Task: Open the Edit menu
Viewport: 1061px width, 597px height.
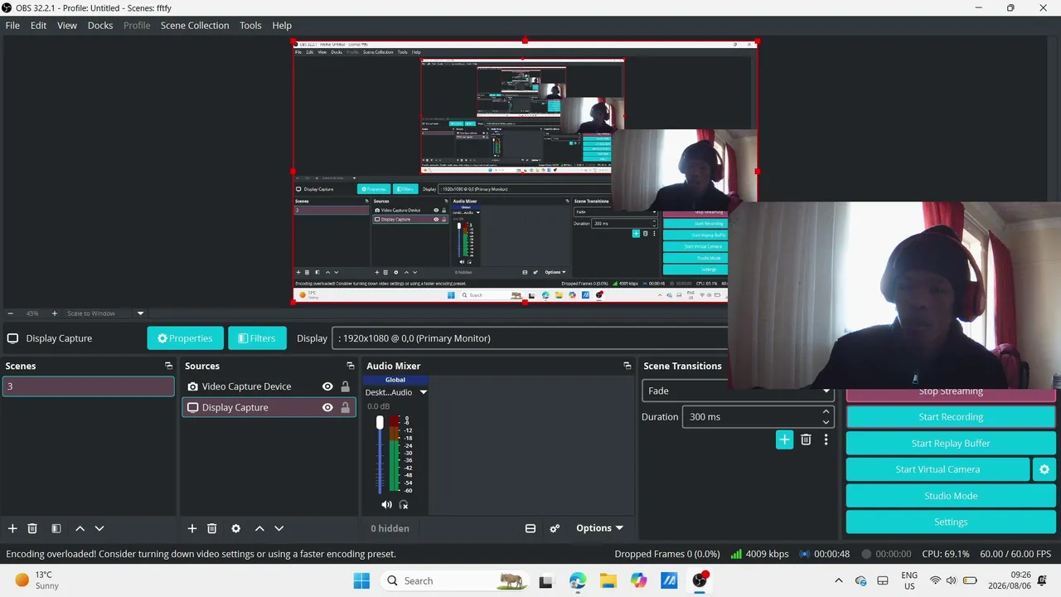Action: pyautogui.click(x=39, y=26)
